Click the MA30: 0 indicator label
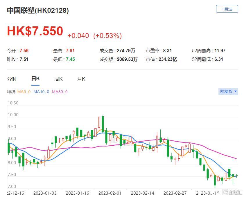 click(60, 92)
